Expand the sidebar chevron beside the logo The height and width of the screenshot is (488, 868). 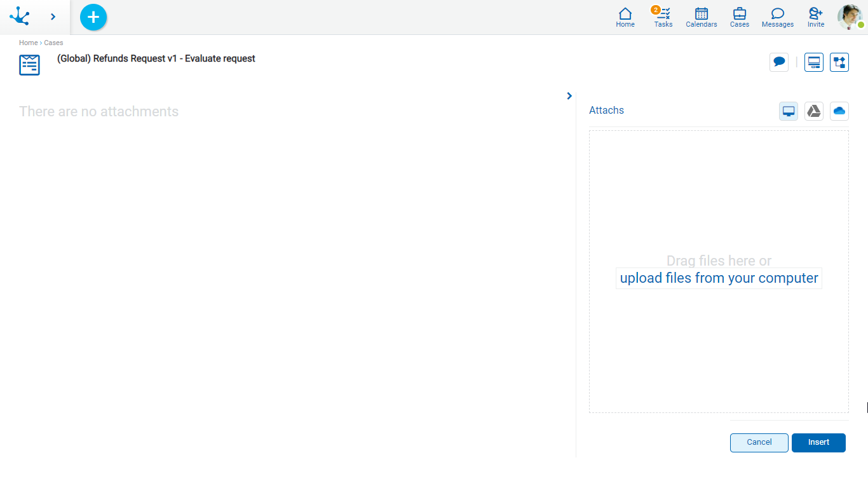[53, 17]
